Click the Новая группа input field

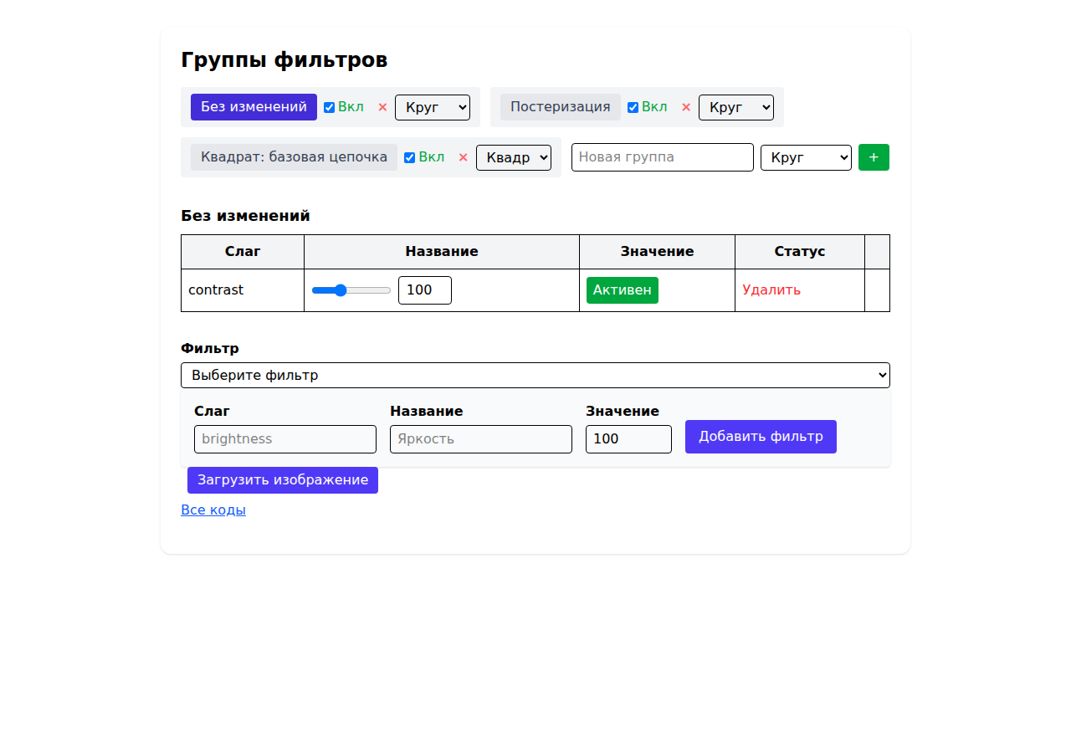[663, 157]
